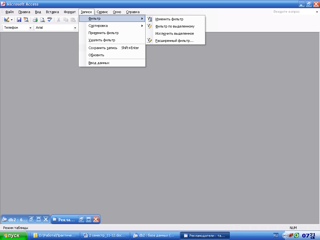
Task: Select Расширенный фильтр… entry
Action: coord(175,41)
